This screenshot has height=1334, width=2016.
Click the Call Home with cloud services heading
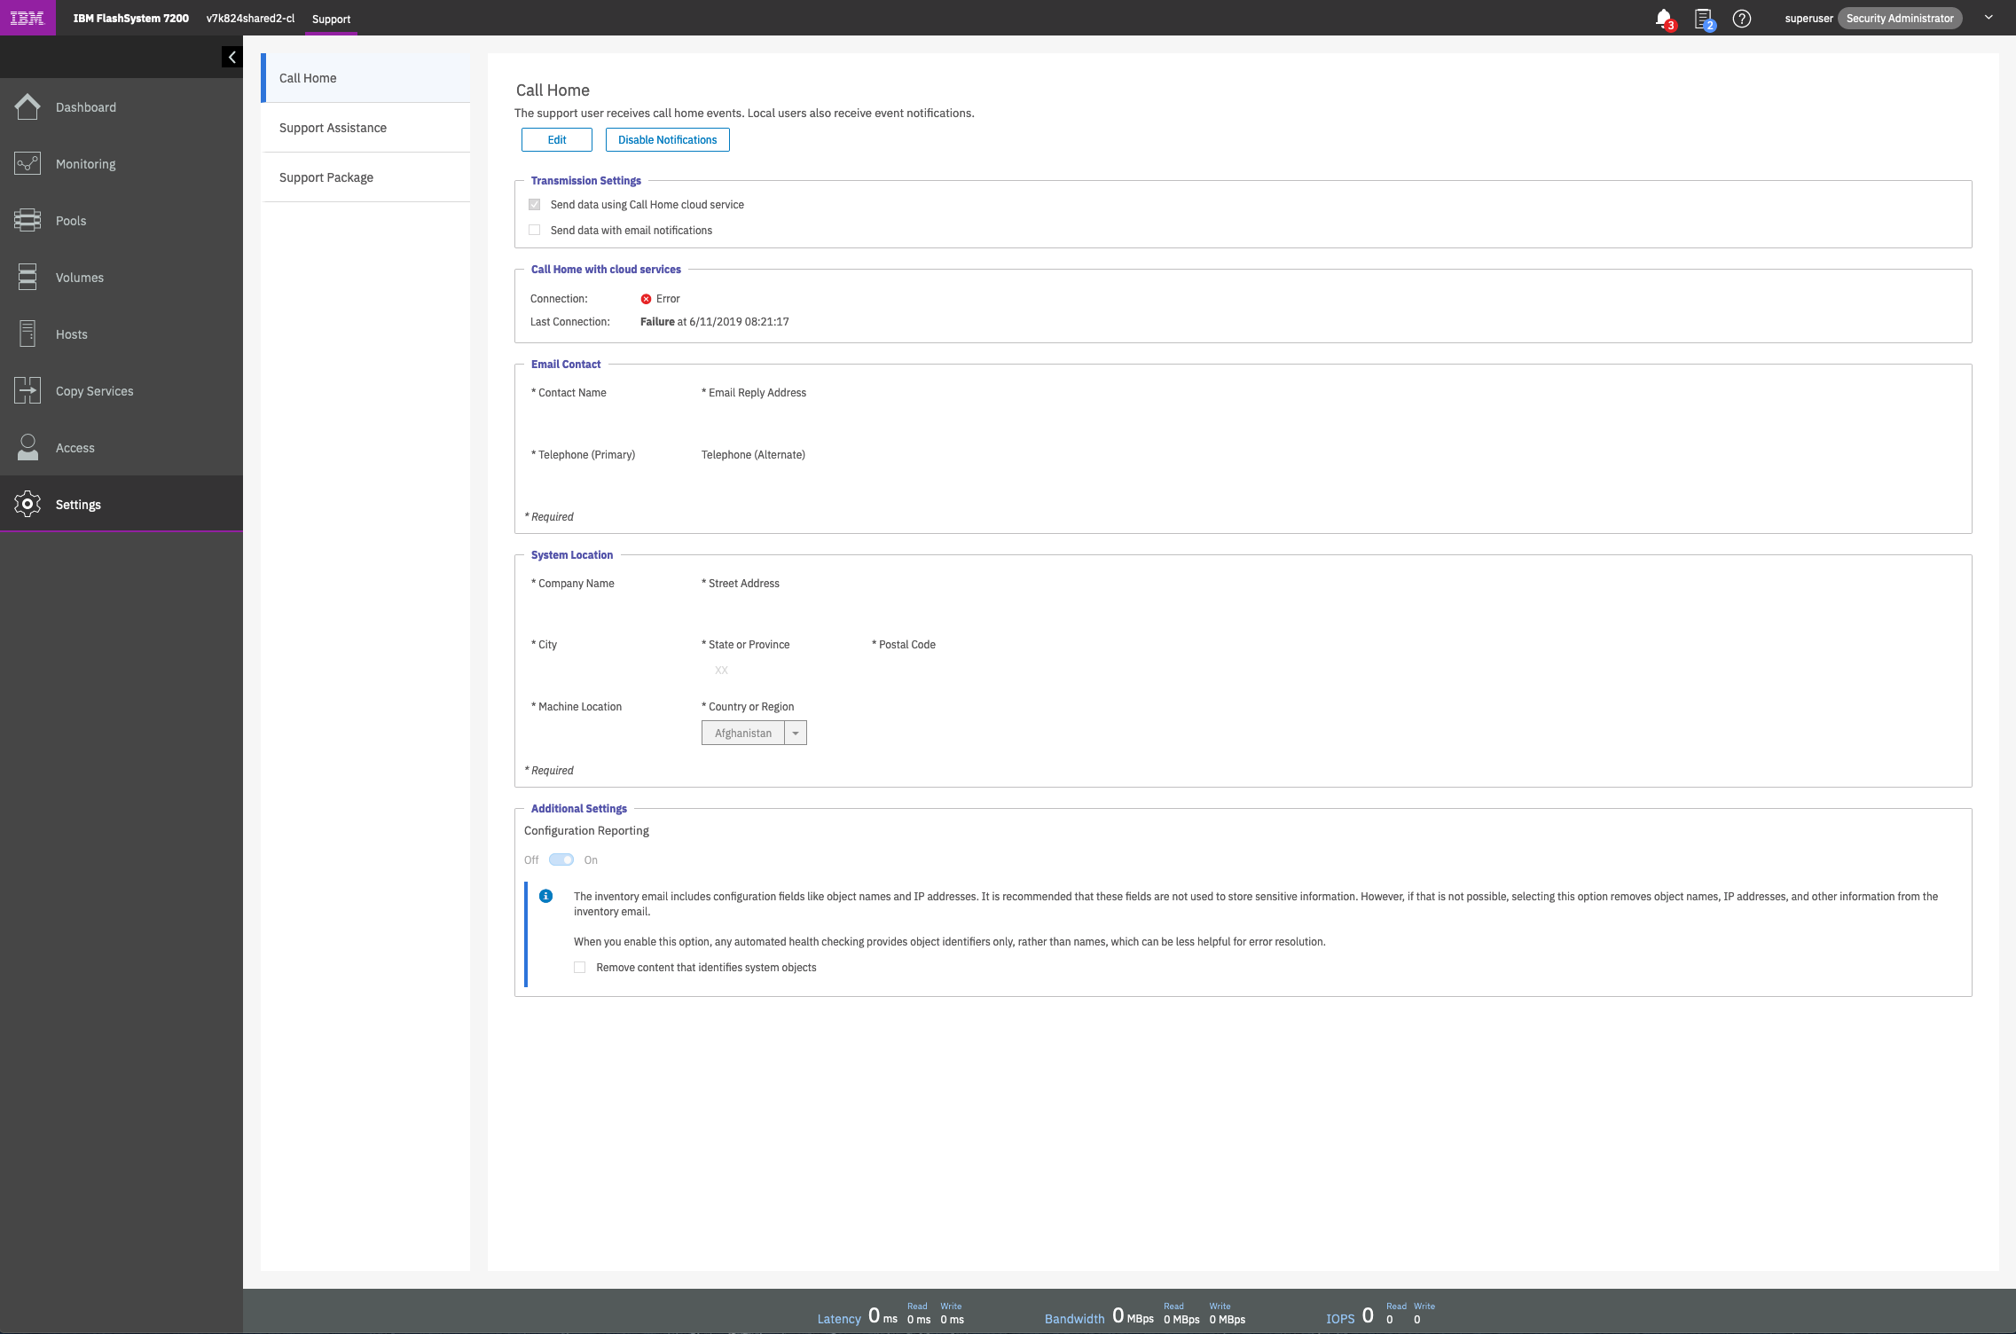coord(606,269)
